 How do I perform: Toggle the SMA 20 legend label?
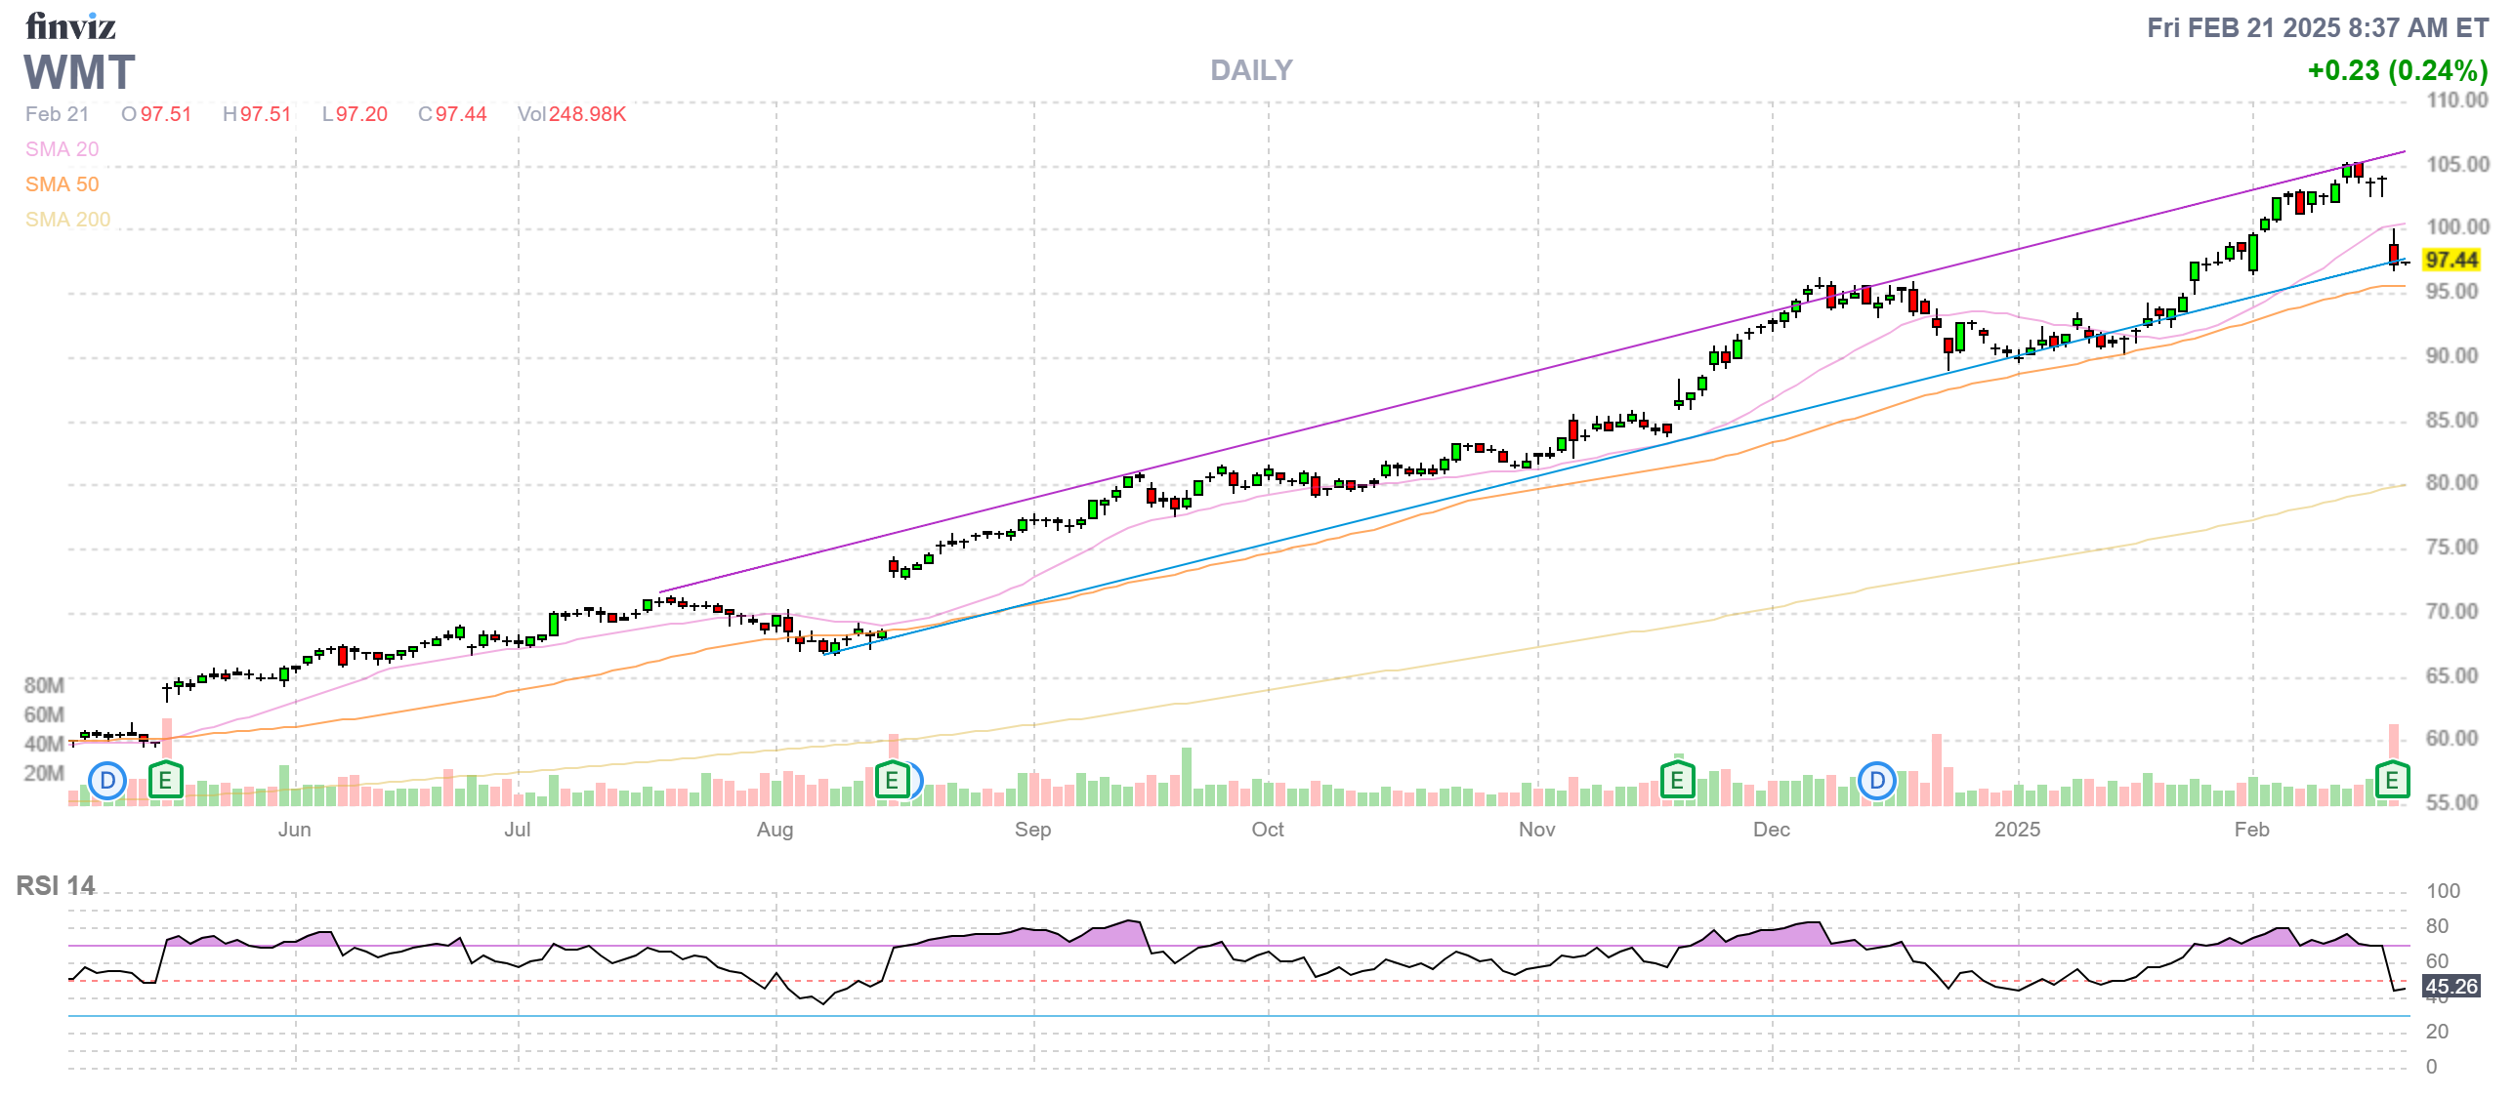tap(62, 149)
